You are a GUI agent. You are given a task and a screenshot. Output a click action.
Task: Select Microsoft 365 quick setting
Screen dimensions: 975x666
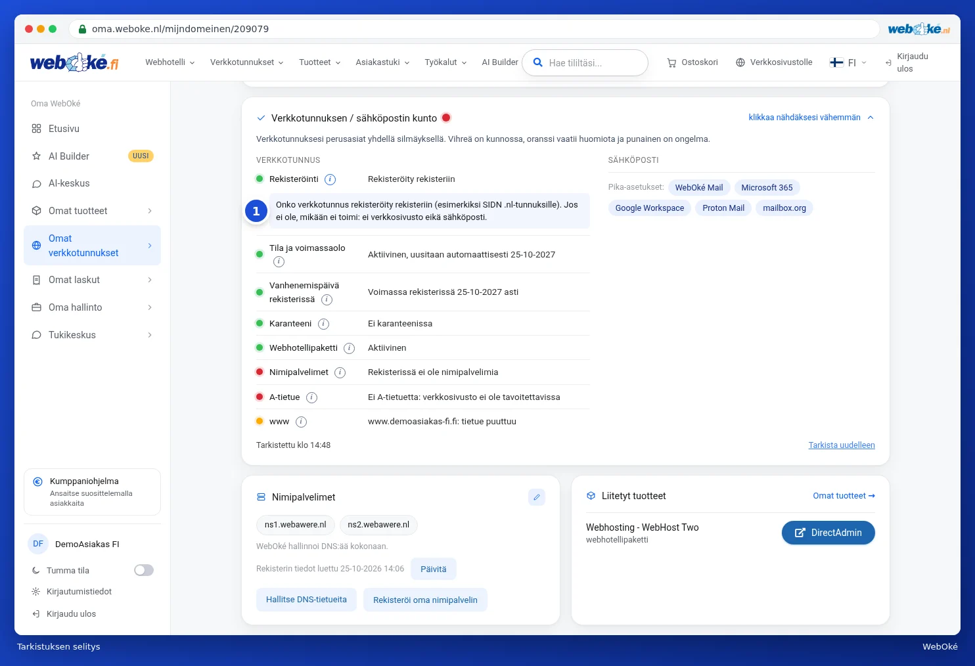[767, 188]
